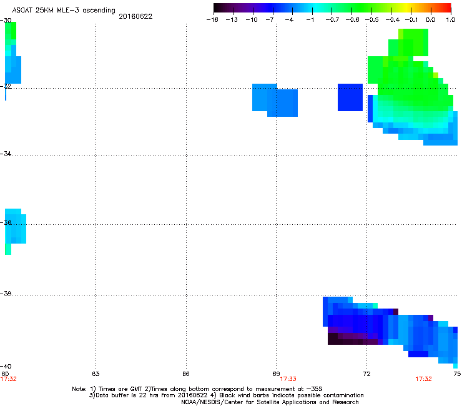Click the -0.7 color bar label
The height and width of the screenshot is (406, 462).
coord(332,20)
